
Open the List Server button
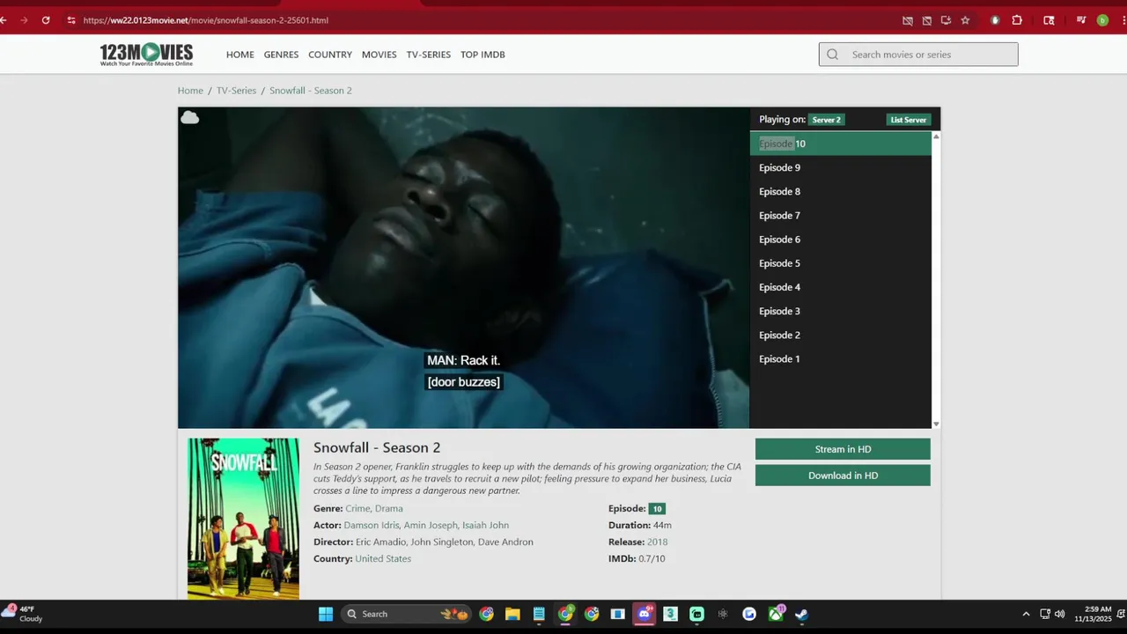[908, 120]
